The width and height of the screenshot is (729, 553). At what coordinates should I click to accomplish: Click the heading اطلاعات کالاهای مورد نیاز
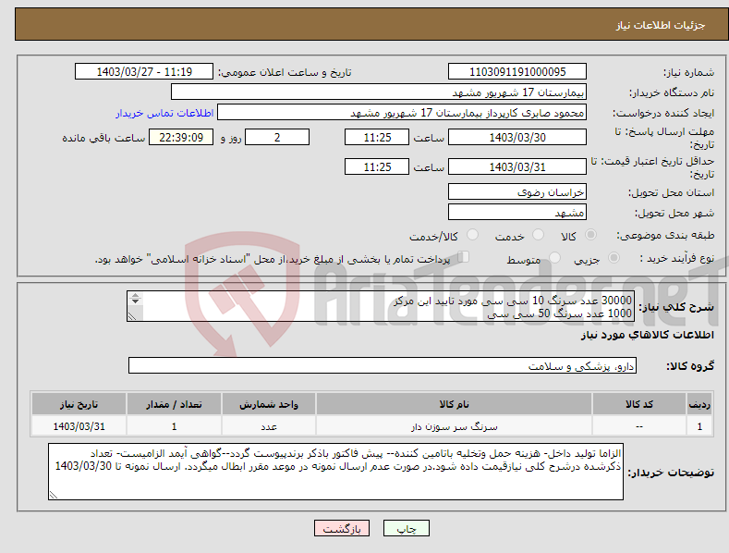(x=647, y=335)
